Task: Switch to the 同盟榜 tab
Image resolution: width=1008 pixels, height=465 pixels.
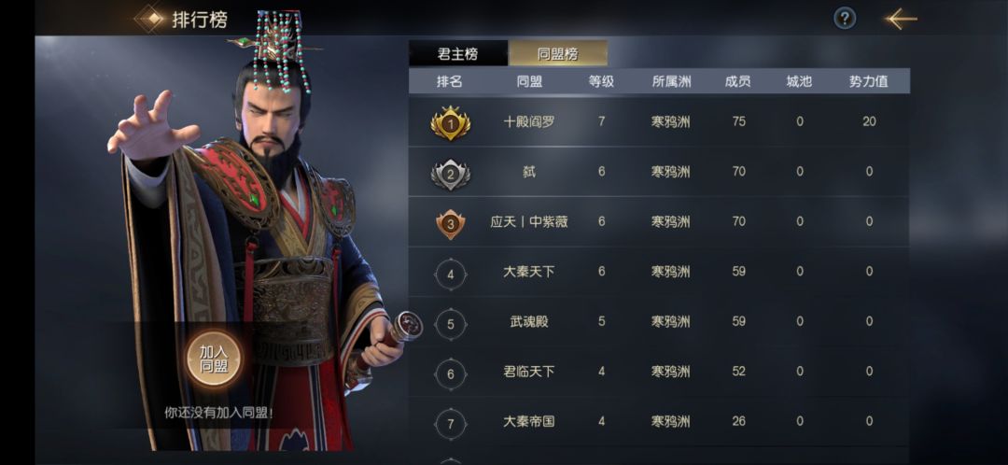Action: 558,54
